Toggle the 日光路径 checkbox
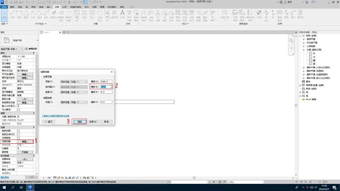This screenshot has height=191, width=340. pyautogui.click(x=19, y=110)
